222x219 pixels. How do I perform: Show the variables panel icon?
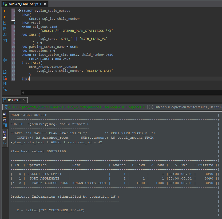[x=5, y=83]
